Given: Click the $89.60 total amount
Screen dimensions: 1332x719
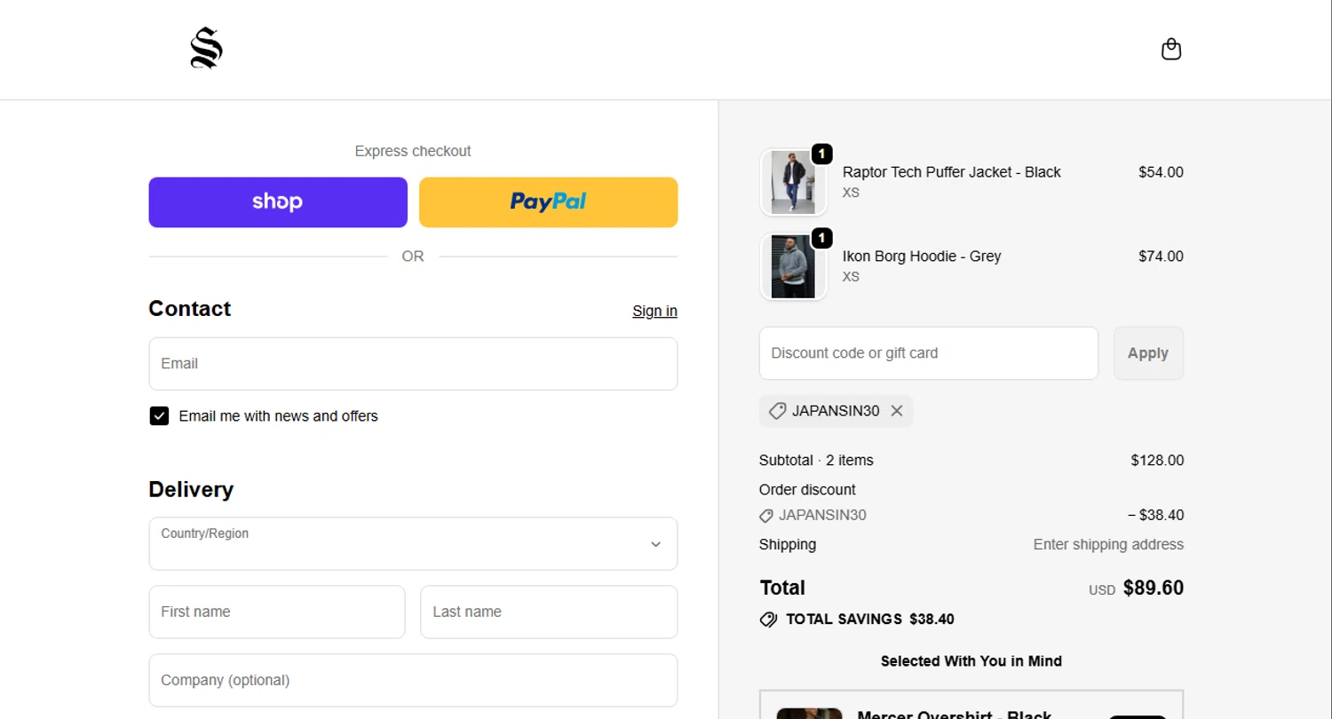Looking at the screenshot, I should pos(1154,589).
